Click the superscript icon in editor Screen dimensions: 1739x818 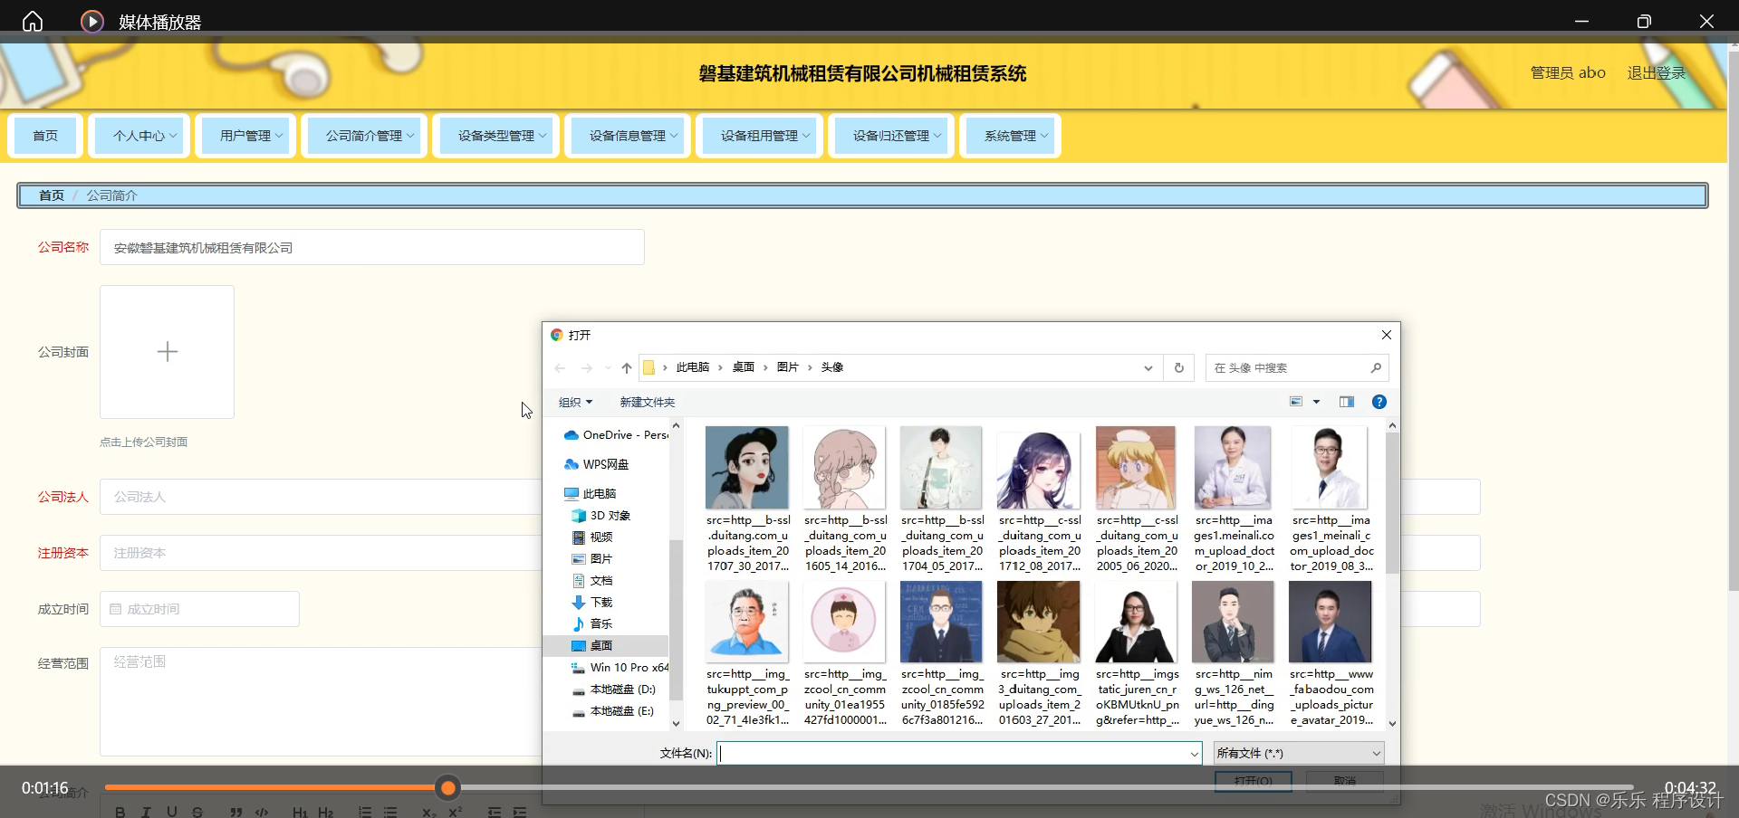click(456, 812)
